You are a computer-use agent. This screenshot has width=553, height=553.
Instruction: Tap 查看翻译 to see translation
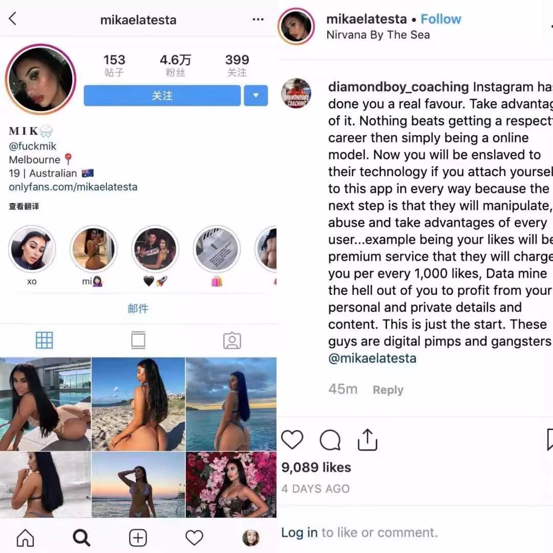coord(24,206)
